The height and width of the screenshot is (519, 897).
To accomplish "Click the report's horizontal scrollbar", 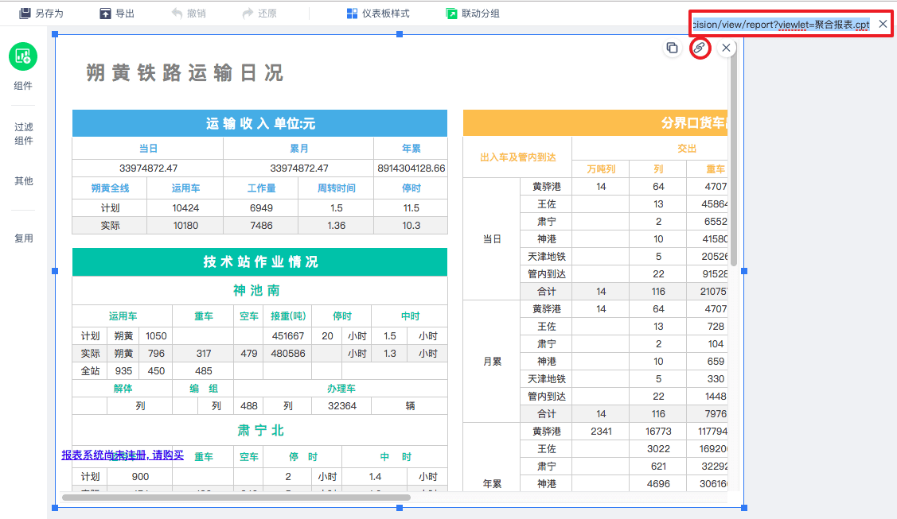I will [236, 498].
